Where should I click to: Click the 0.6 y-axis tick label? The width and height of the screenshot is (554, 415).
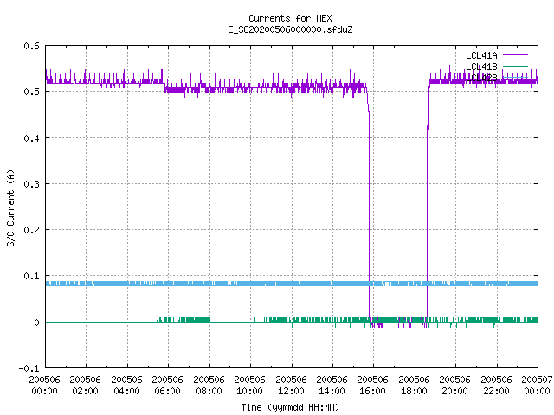coord(31,46)
